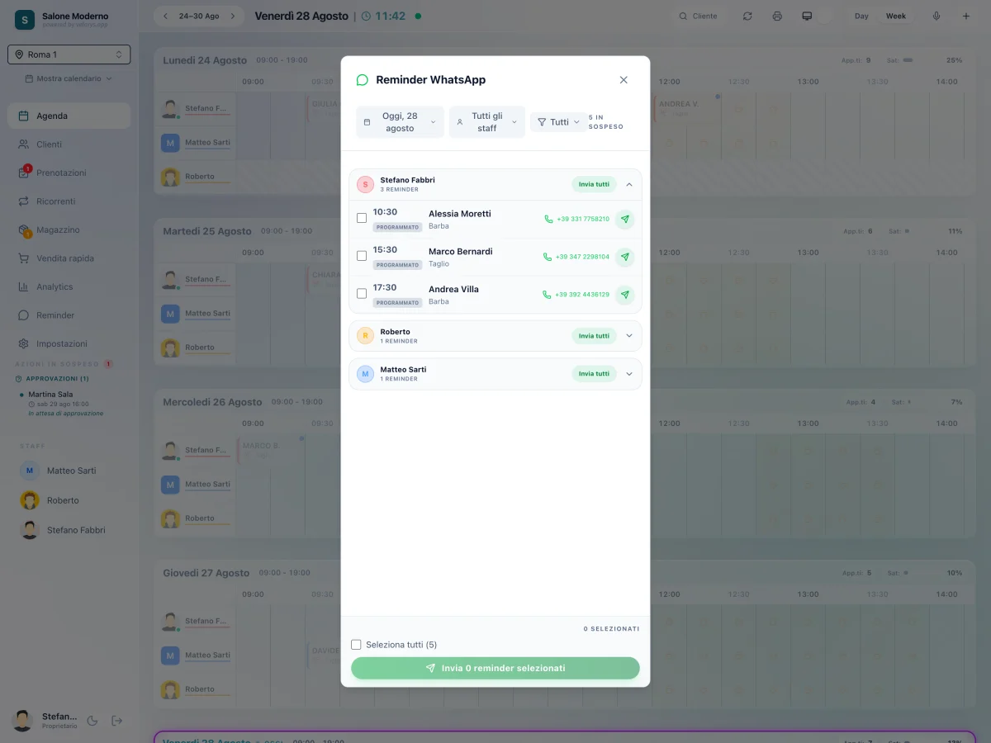The image size is (991, 743).
Task: Click Invia tutti for Matteo Sarti
Action: pos(594,374)
